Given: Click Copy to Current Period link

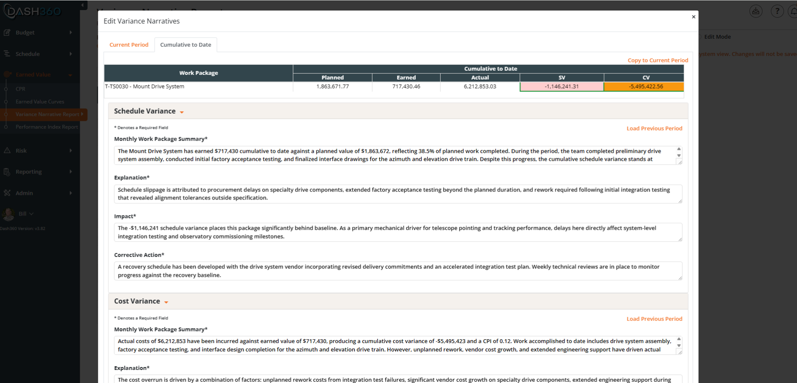Looking at the screenshot, I should 658,60.
